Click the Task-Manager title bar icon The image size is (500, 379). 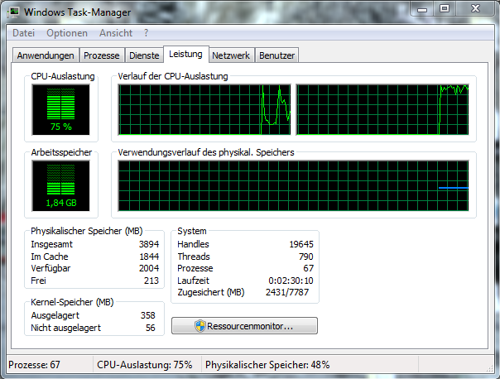[x=13, y=12]
